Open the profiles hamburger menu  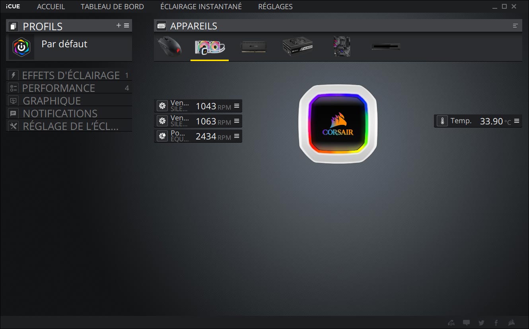(126, 25)
